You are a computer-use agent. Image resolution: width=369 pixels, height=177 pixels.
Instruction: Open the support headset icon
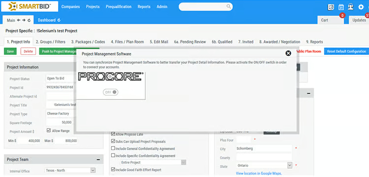click(x=351, y=7)
